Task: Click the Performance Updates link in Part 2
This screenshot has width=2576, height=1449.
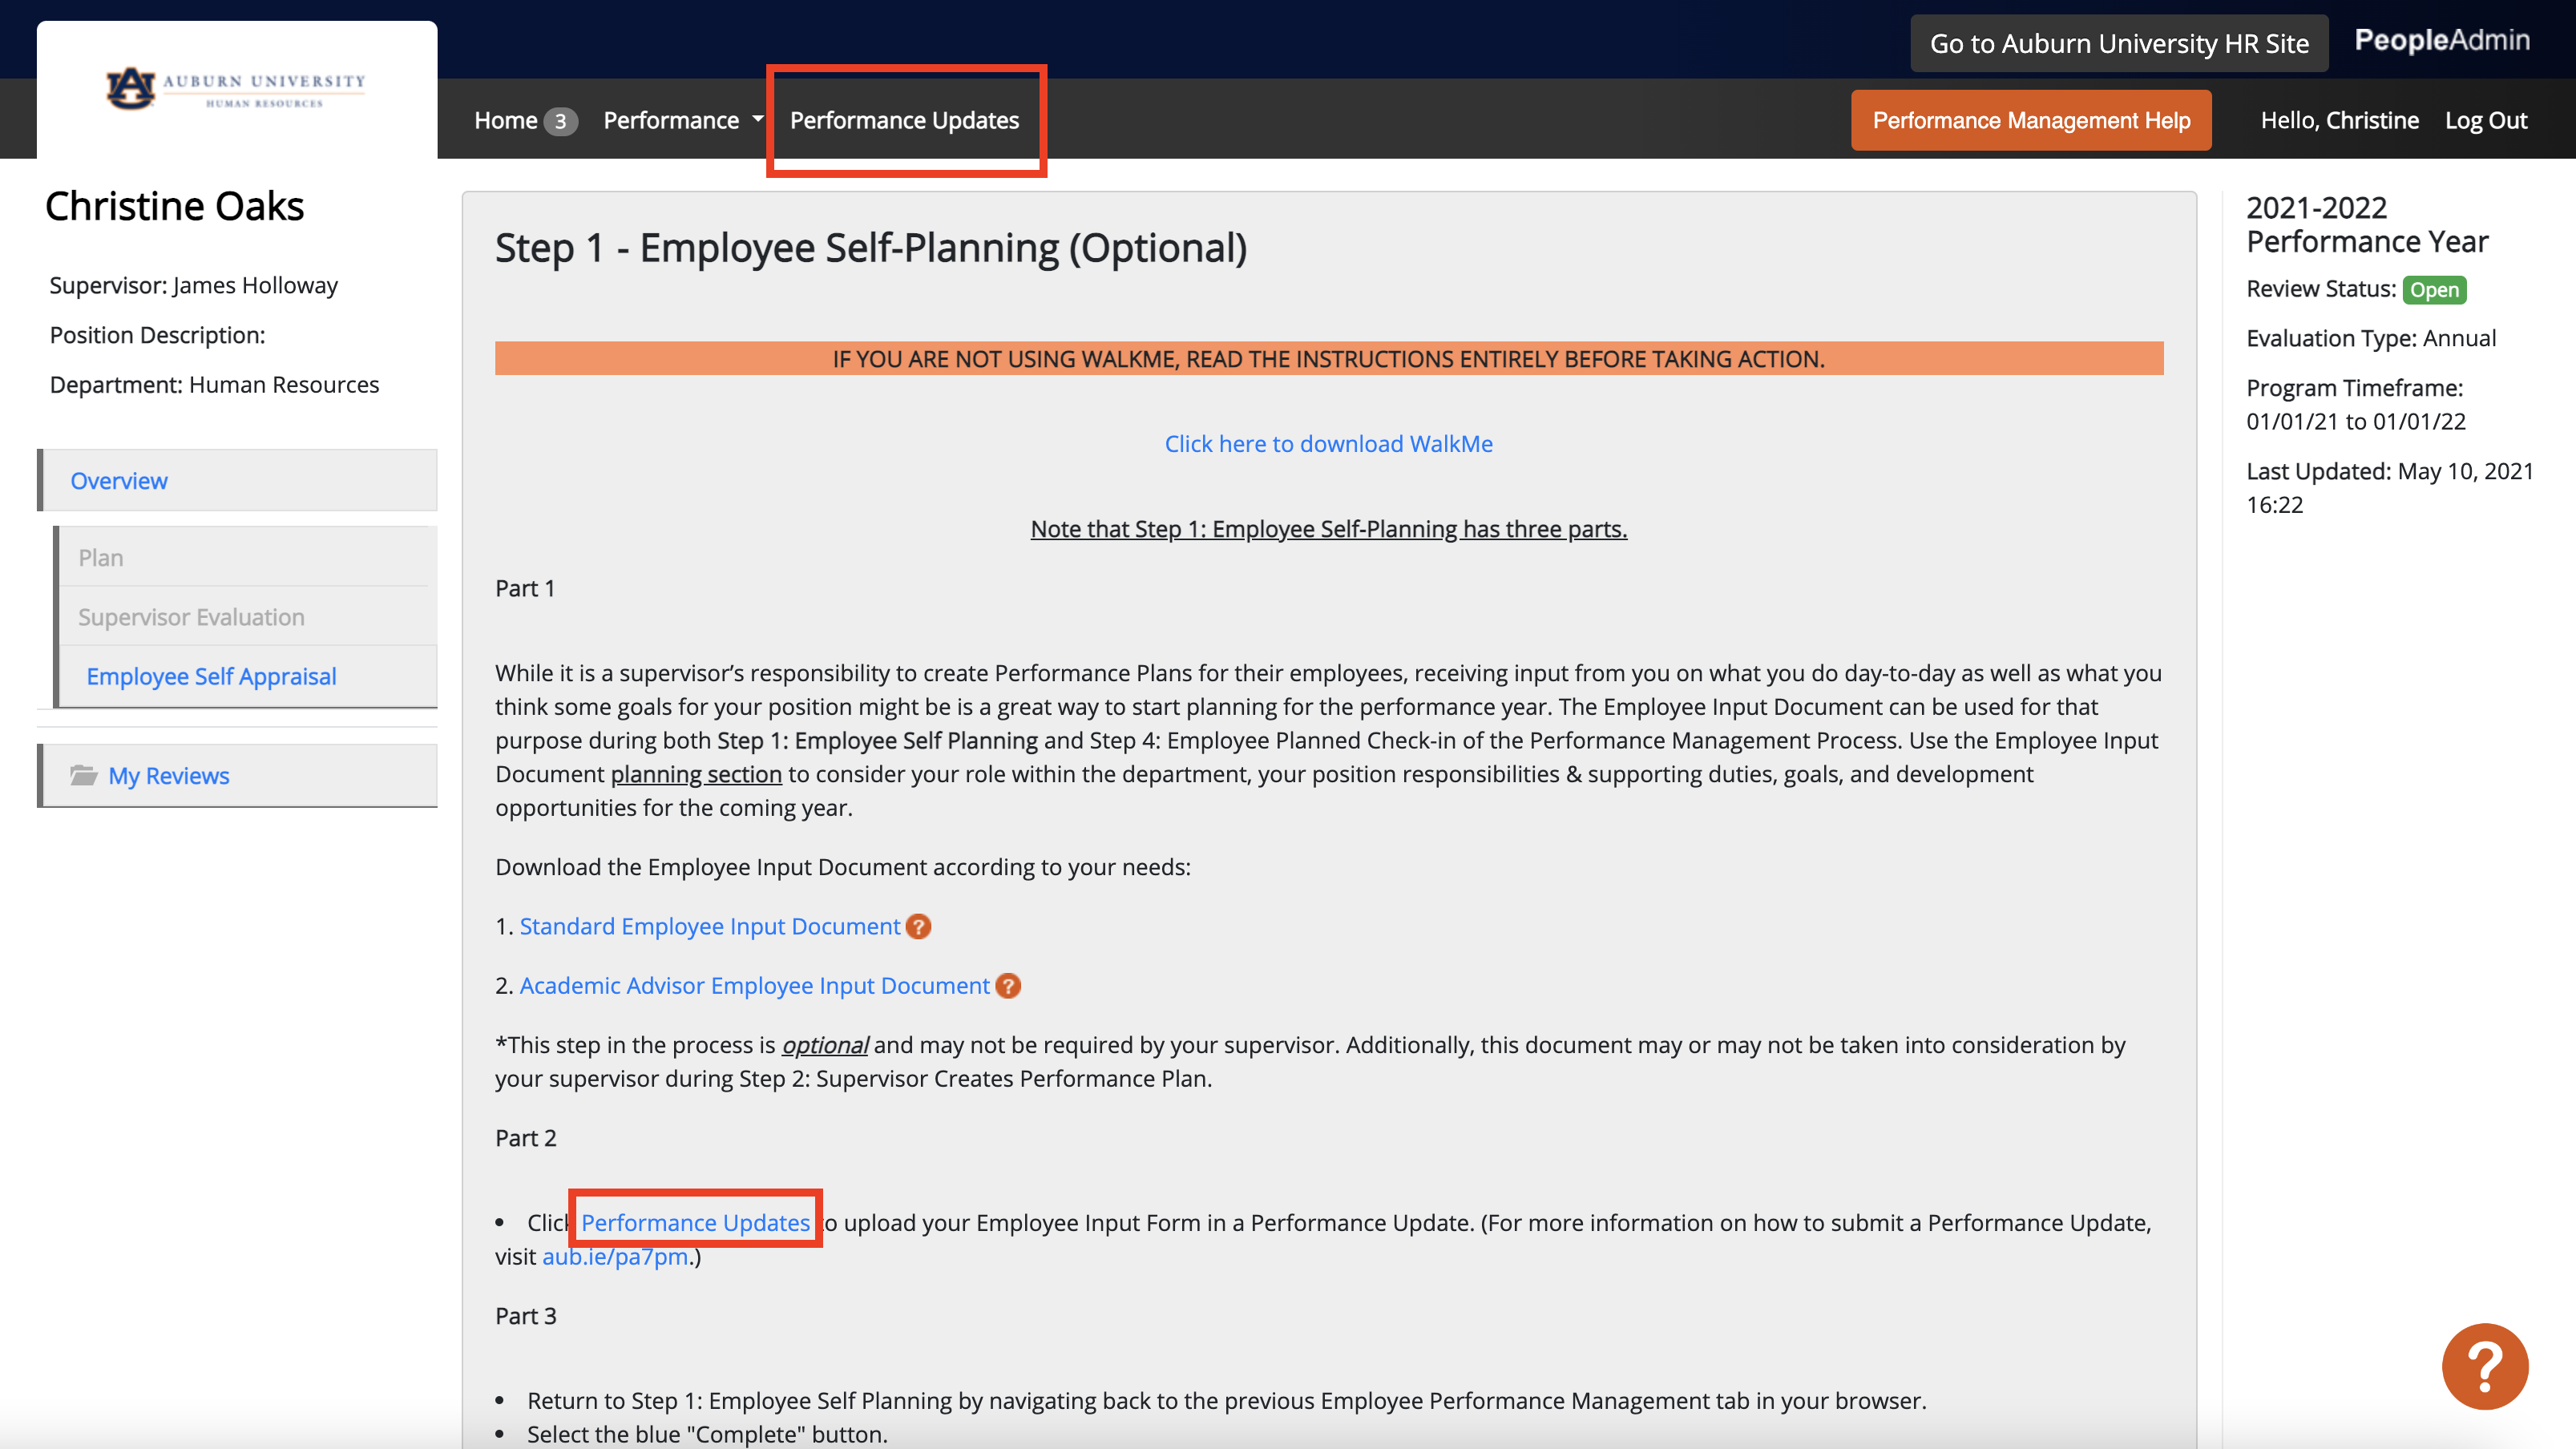Action: 695,1222
